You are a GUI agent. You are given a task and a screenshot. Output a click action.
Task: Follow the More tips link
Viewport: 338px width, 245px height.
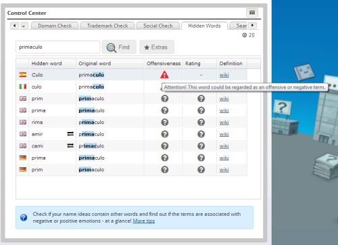[144, 221]
